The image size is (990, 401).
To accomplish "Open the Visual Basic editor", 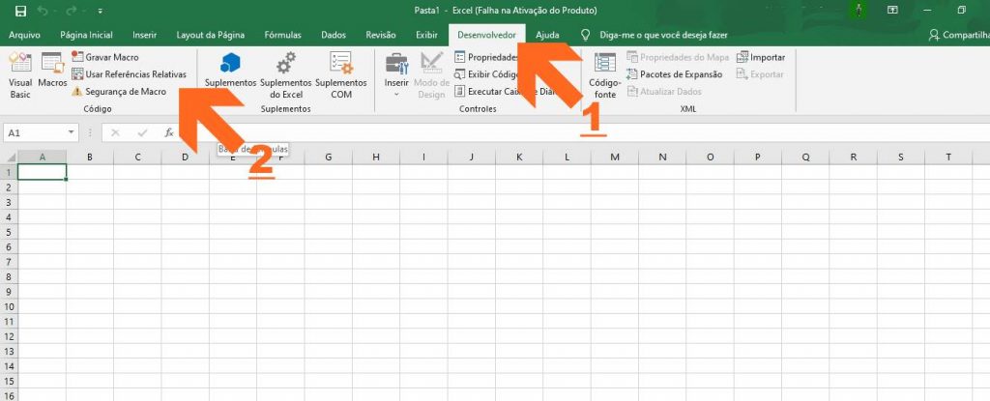I will (20, 75).
